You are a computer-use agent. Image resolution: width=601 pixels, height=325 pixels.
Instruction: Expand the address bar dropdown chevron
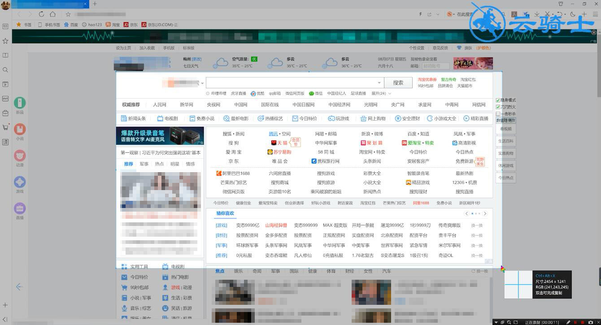(x=438, y=14)
